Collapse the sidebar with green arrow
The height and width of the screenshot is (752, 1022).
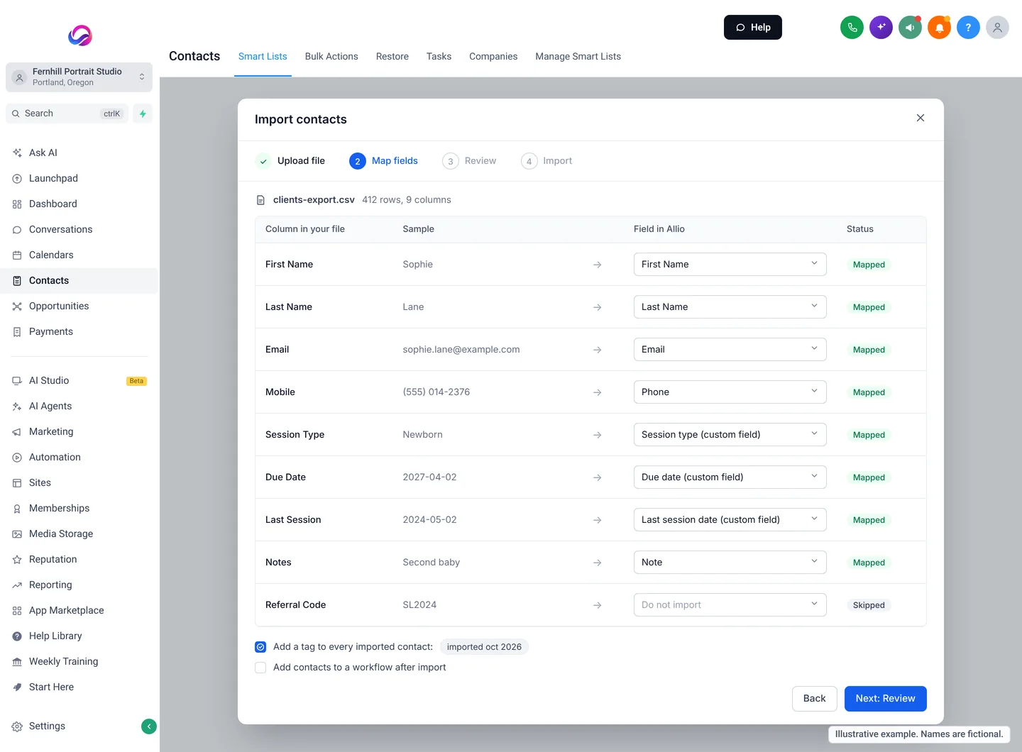coord(149,726)
